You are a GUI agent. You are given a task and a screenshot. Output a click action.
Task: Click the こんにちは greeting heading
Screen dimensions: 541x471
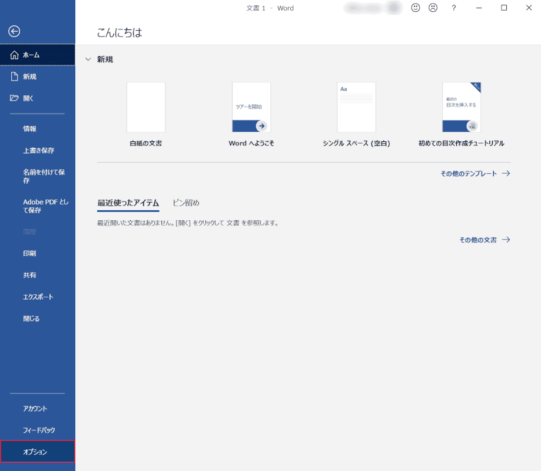120,32
